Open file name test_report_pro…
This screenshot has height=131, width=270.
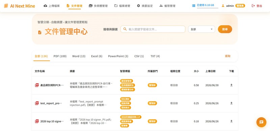point(51,103)
